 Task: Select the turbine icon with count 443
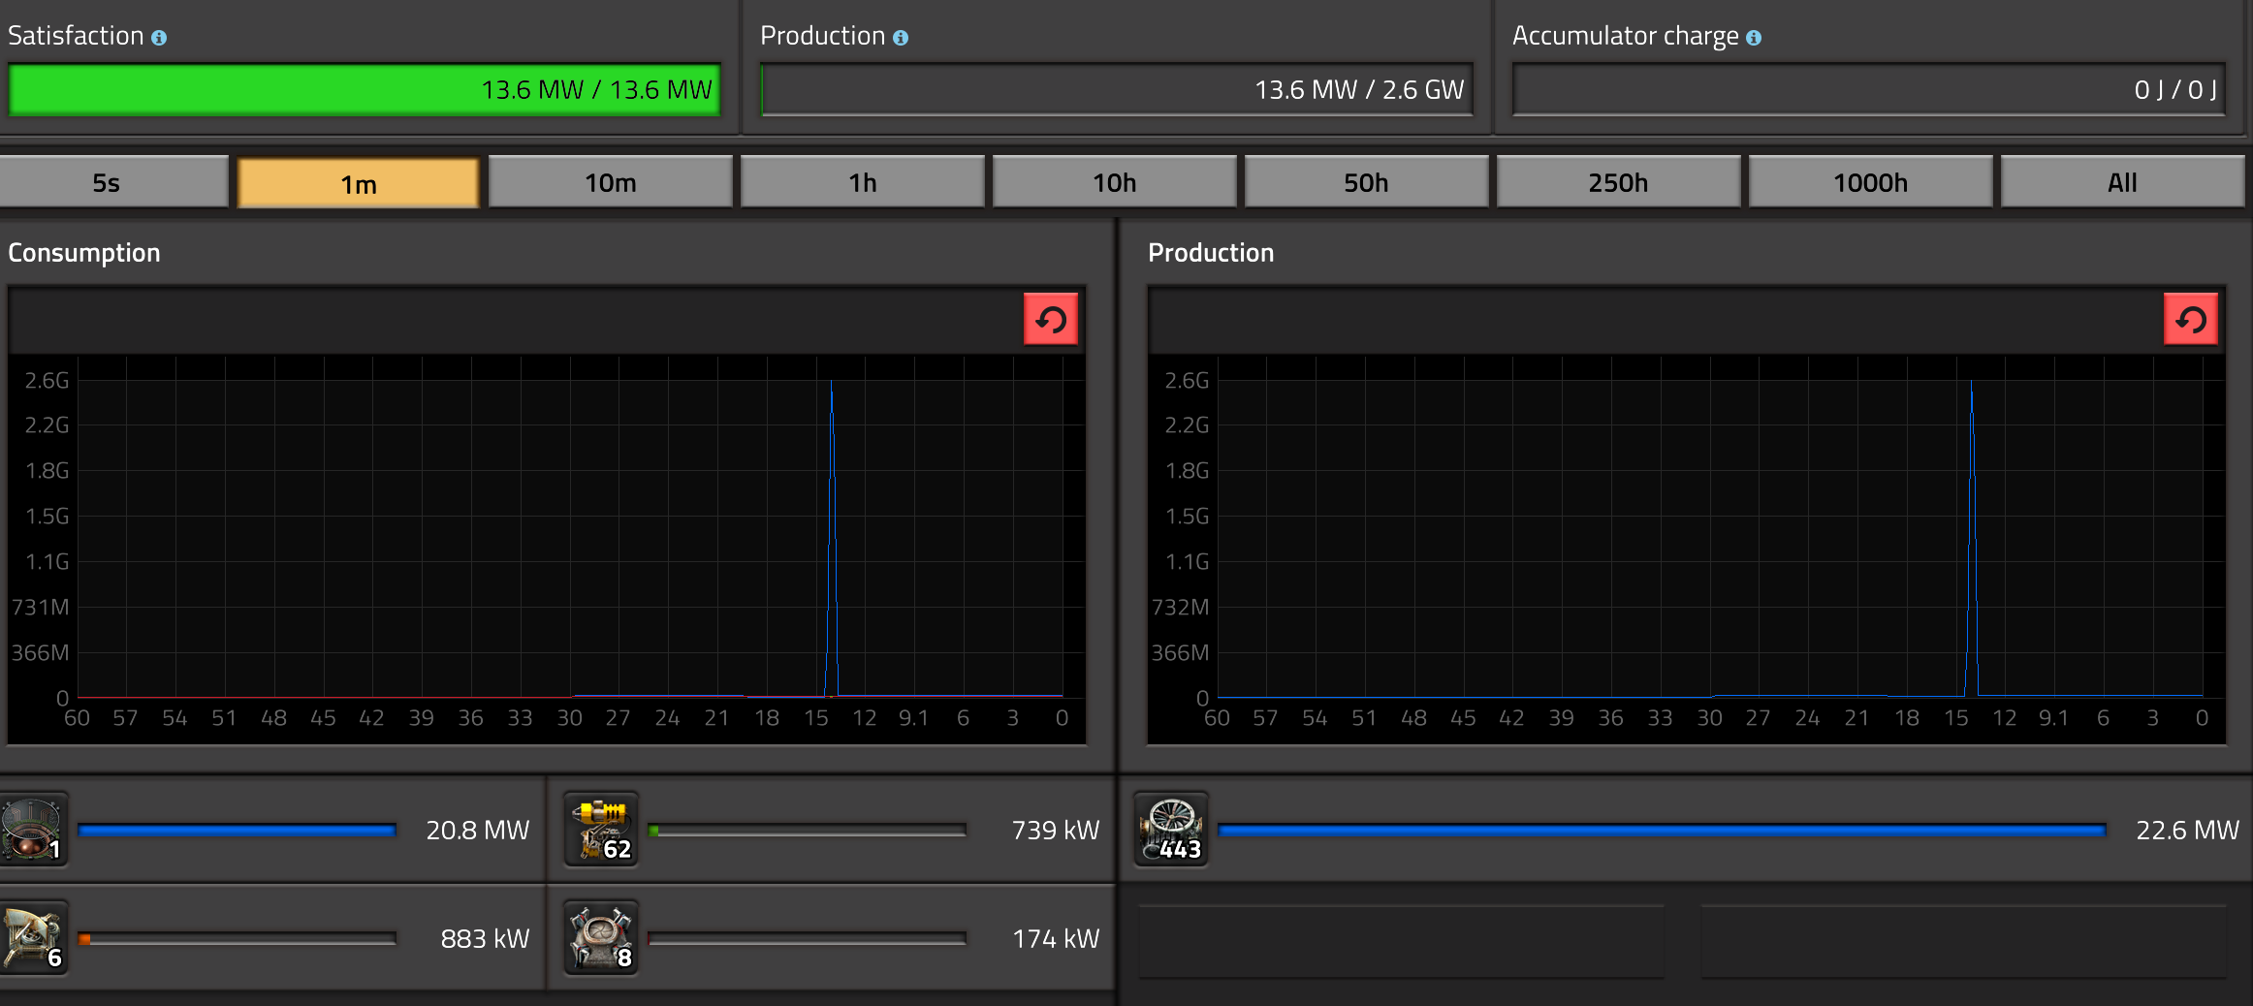pyautogui.click(x=1172, y=830)
